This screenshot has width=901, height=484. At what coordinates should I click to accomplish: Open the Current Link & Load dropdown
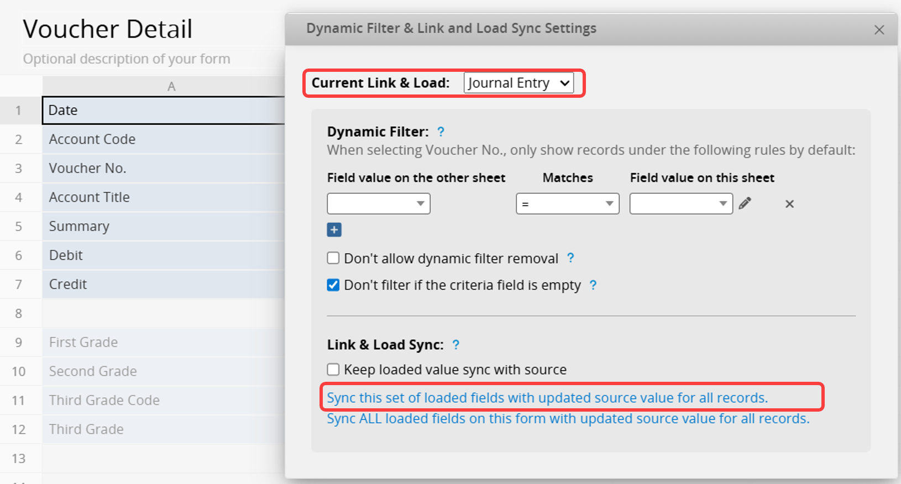[518, 83]
